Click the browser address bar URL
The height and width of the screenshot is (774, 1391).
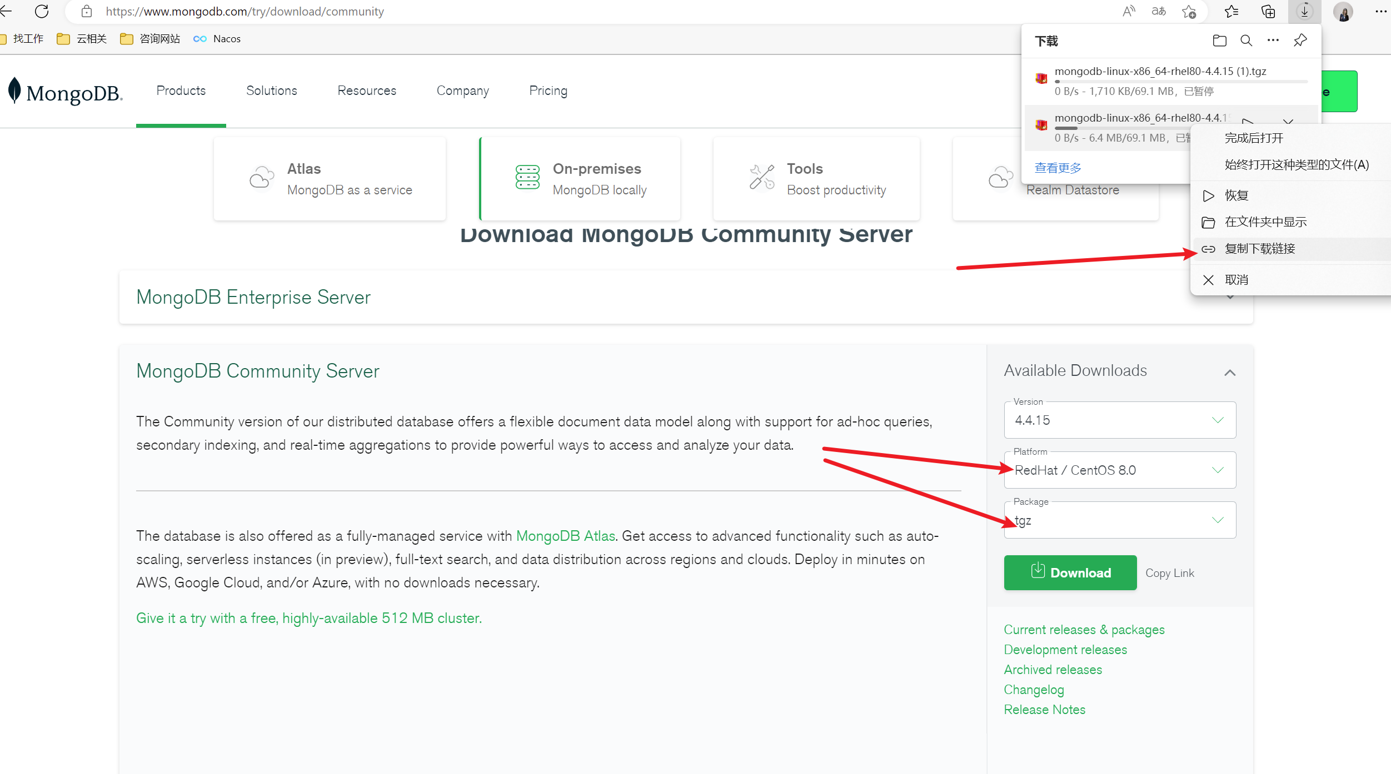[245, 11]
